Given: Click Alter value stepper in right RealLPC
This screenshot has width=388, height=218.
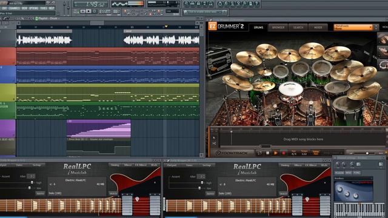Looking at the screenshot, I should click(201, 176).
